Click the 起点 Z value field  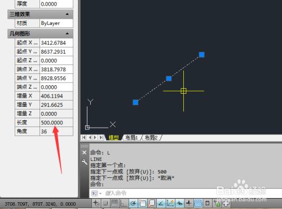pos(56,60)
